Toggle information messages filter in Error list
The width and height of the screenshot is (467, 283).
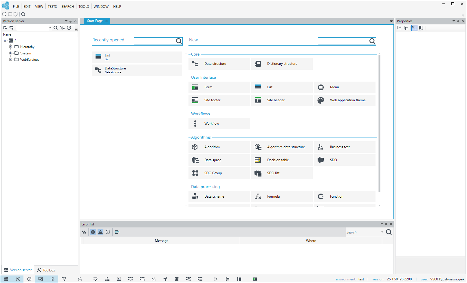(108, 232)
